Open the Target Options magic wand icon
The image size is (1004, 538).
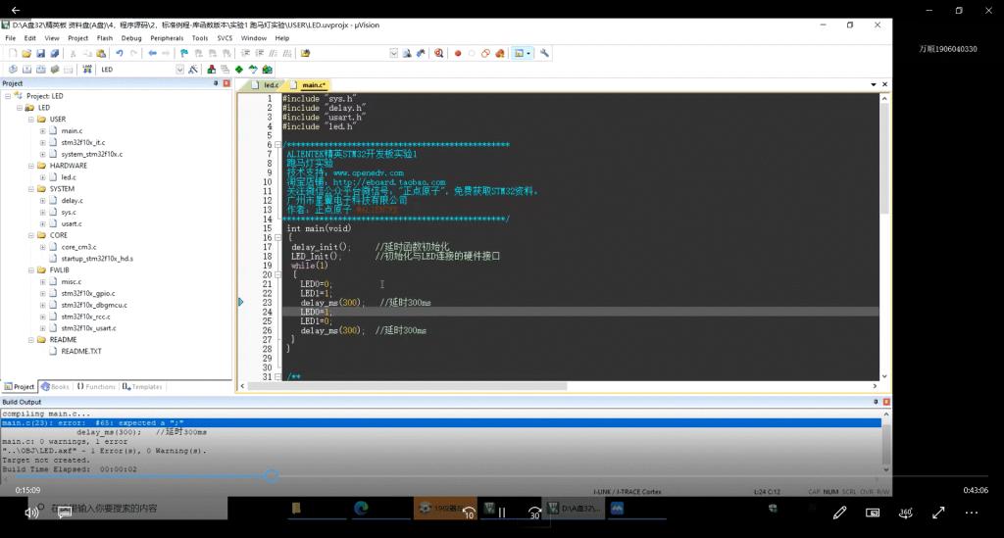(194, 70)
